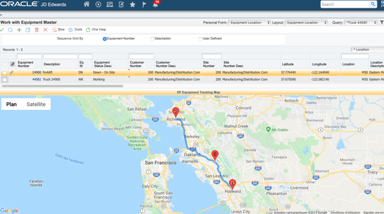Image resolution: width=384 pixels, height=214 pixels.
Task: Click in the header Search field
Action: (x=345, y=4)
